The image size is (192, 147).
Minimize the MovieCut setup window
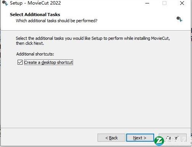pos(147,3)
